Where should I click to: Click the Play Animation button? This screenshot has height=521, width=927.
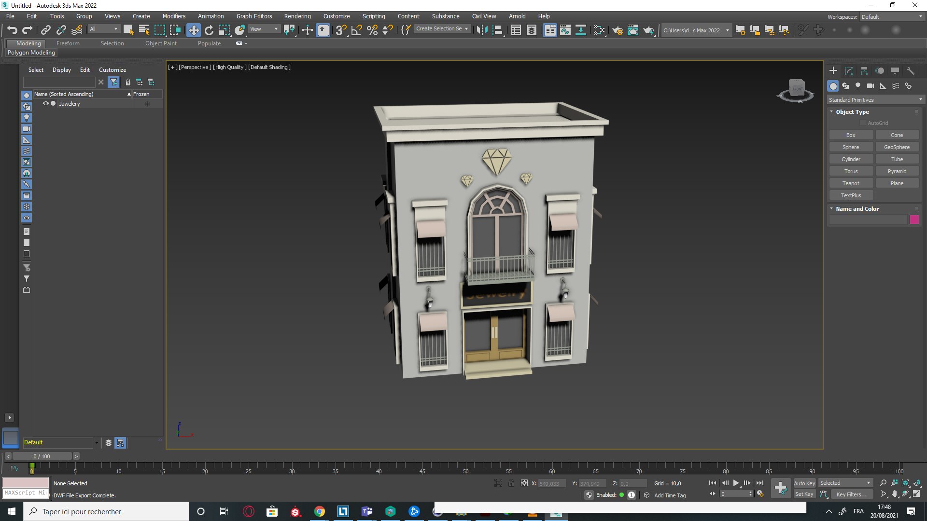pos(736,483)
